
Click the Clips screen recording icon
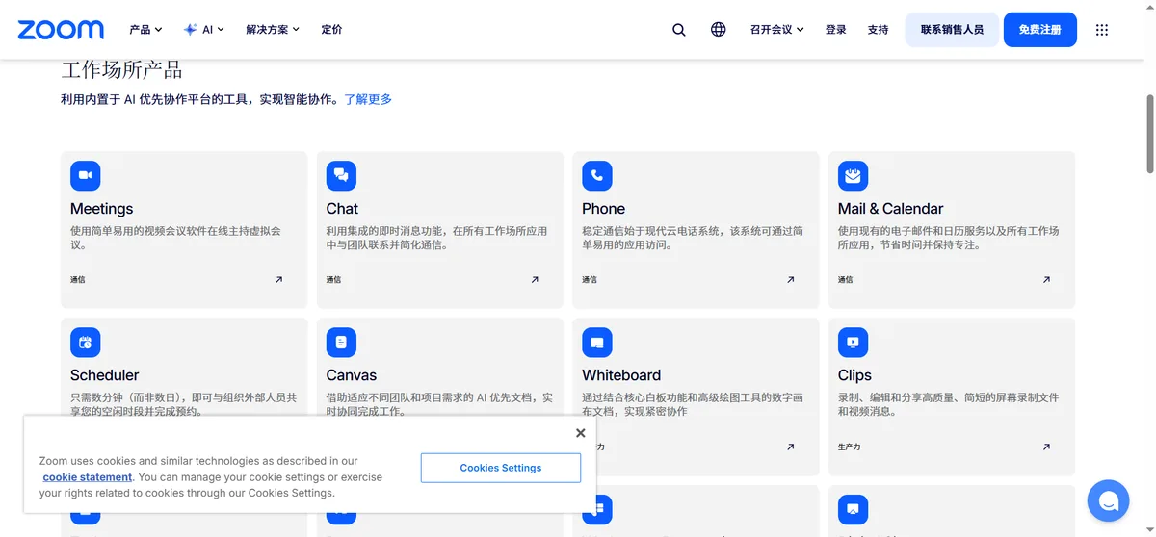click(853, 343)
